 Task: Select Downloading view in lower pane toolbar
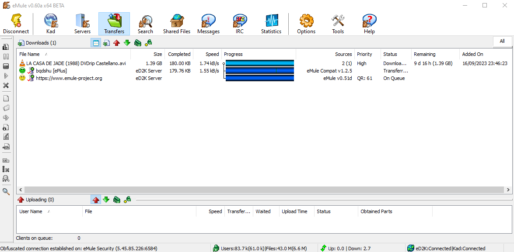[x=106, y=199]
